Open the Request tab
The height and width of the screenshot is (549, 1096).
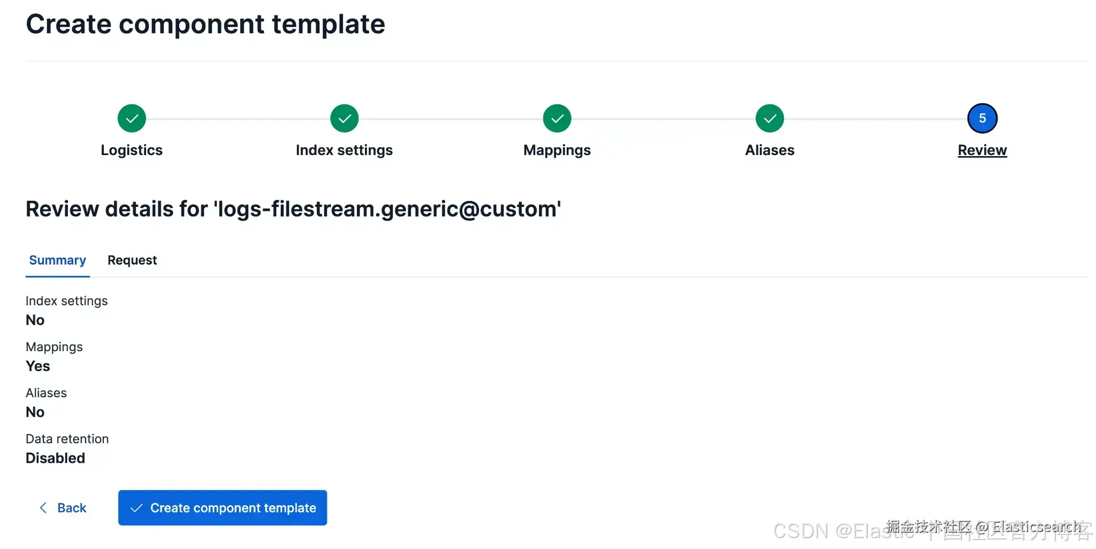[x=132, y=261]
